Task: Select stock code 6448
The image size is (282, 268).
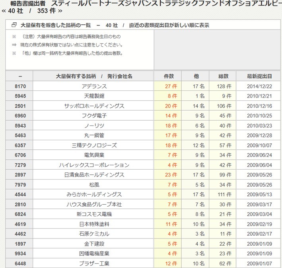Action: (20, 263)
